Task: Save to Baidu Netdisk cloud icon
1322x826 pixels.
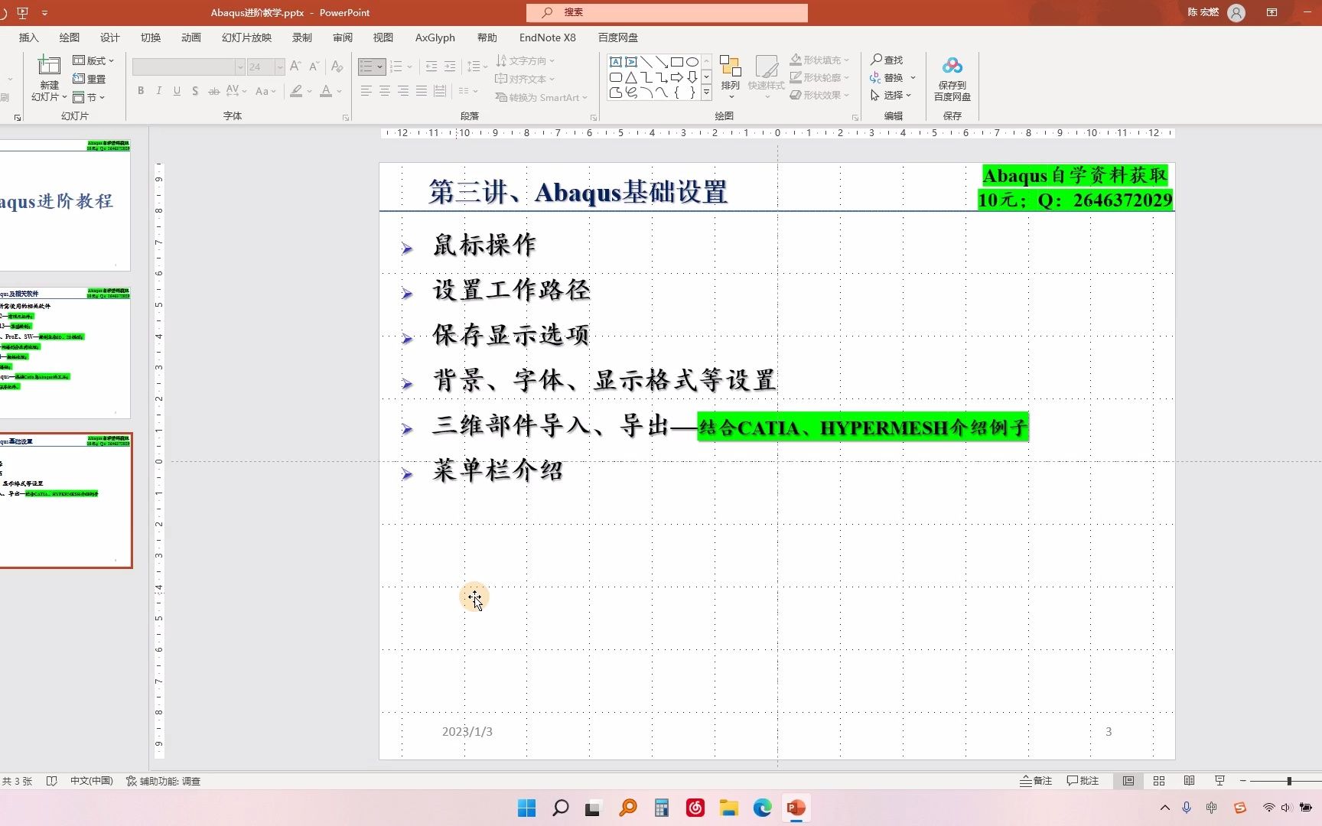Action: point(952,67)
